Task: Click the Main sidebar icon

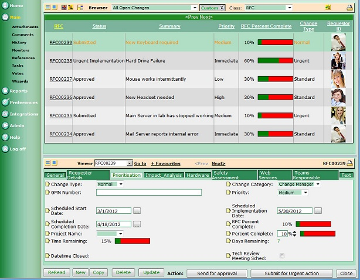Action: pyautogui.click(x=5, y=17)
